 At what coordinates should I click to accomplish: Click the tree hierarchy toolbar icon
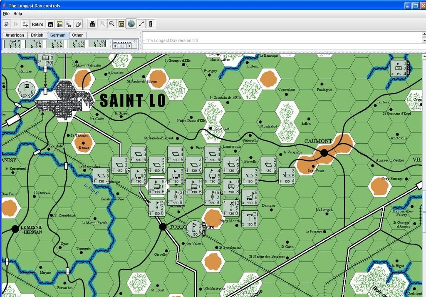click(x=69, y=24)
